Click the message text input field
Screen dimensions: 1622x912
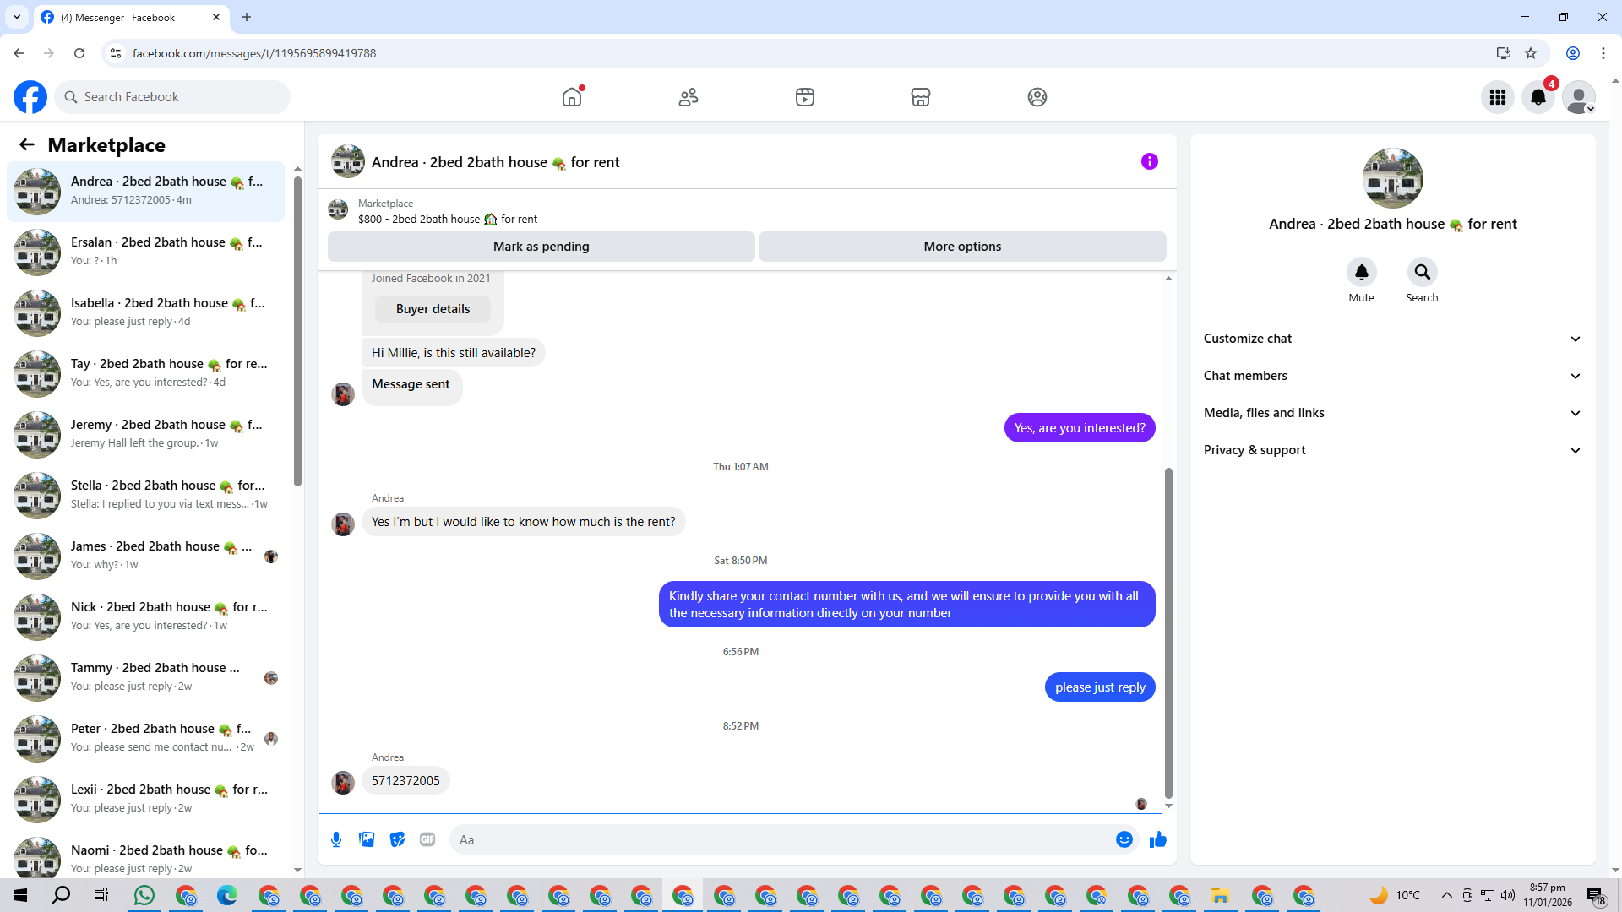point(784,839)
